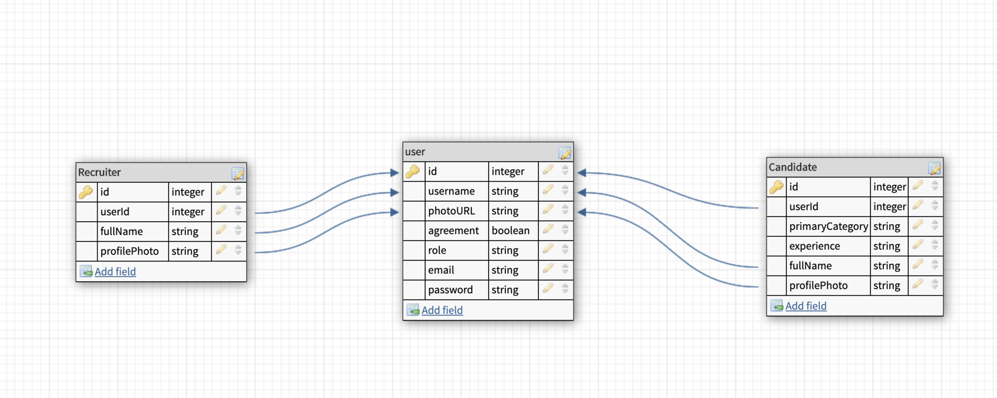Screen dimensions: 997x398
Task: Select experience field name in Candidate table
Action: 814,246
